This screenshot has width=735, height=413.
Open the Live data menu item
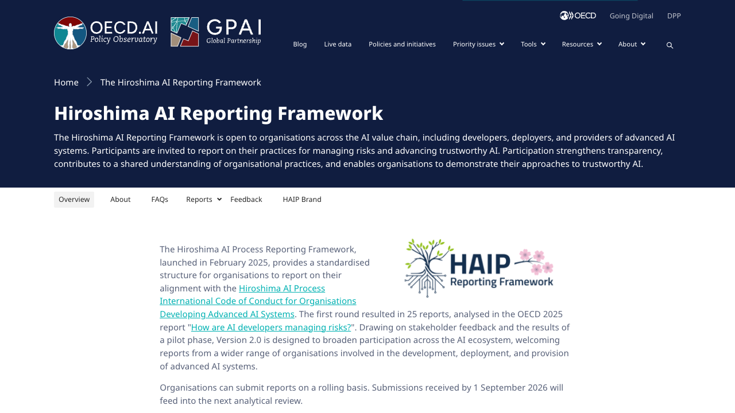tap(338, 44)
